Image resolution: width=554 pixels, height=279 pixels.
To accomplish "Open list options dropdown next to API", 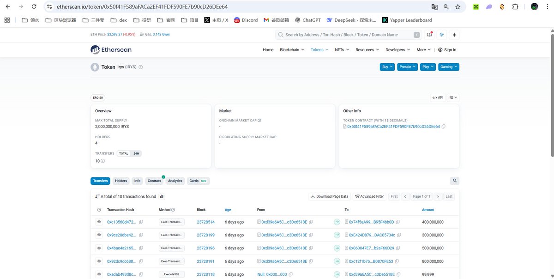I will pyautogui.click(x=453, y=97).
